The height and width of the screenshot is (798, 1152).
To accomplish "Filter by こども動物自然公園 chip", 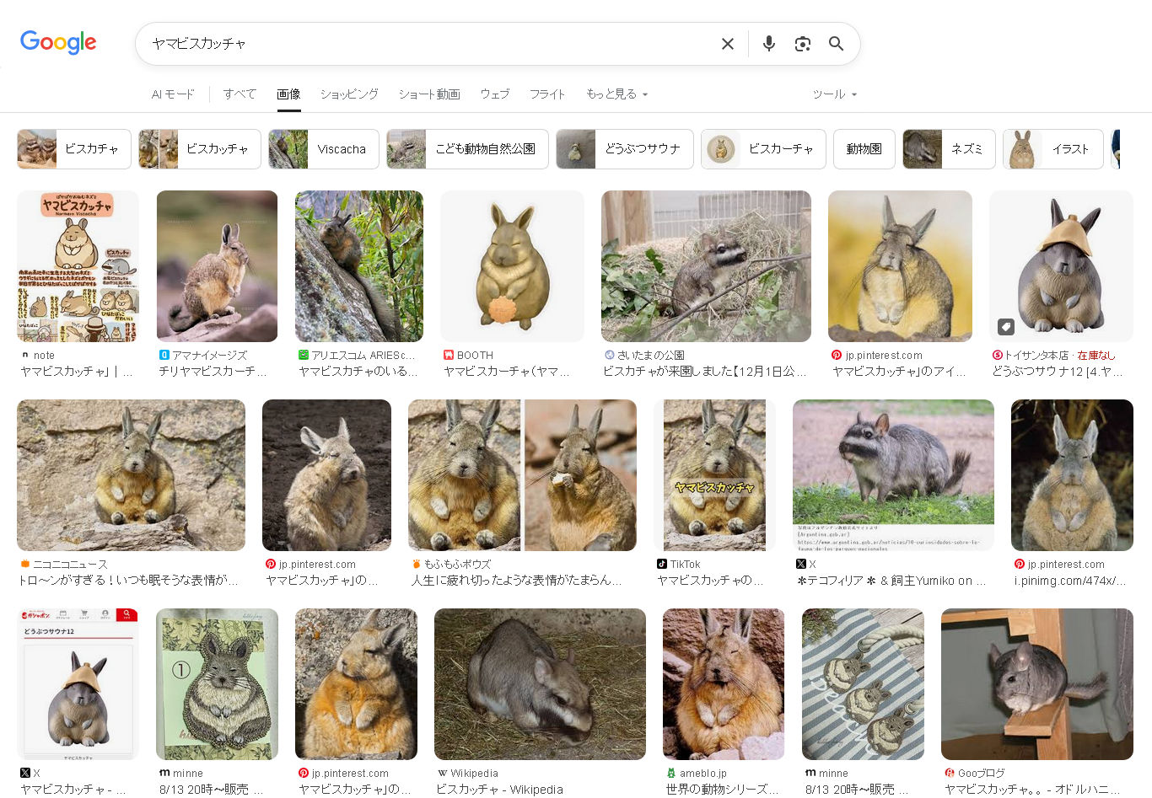I will (x=467, y=149).
